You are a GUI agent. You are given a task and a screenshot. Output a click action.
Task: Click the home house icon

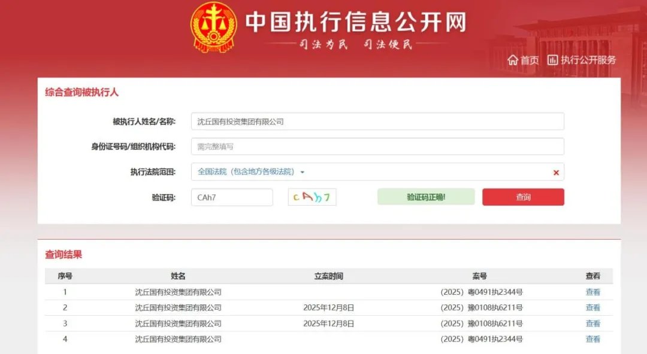tap(512, 60)
